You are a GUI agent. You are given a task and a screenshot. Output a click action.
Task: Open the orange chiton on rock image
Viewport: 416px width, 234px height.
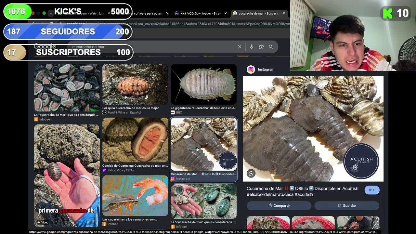click(x=135, y=84)
